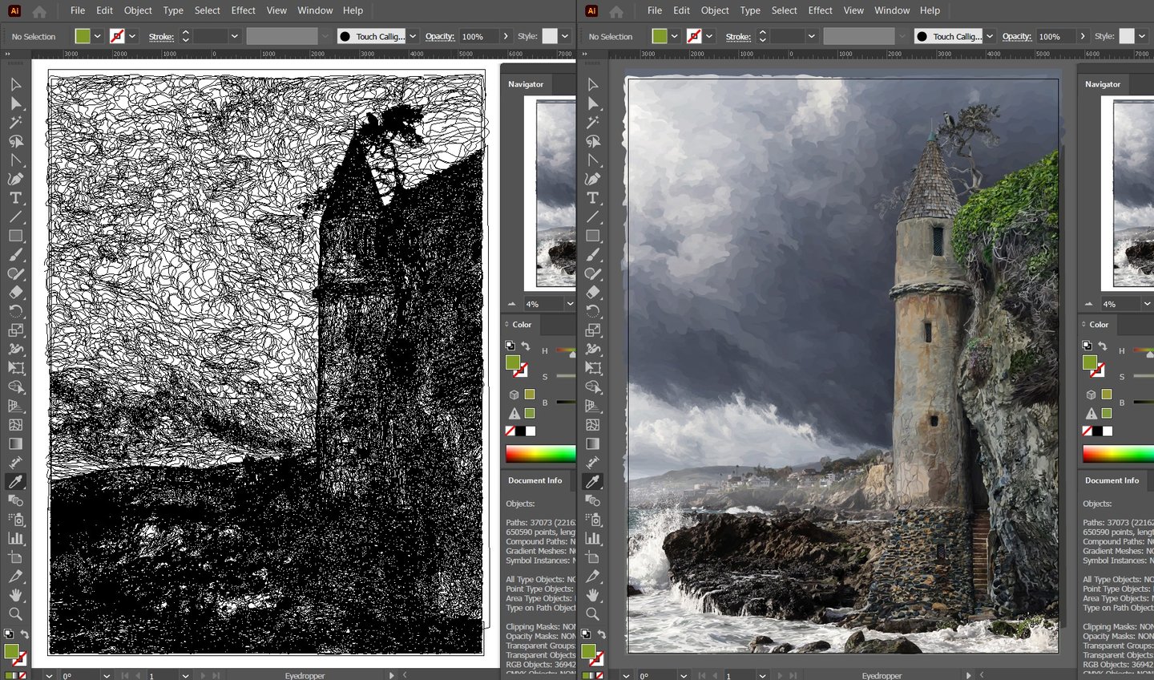Screen dimensions: 1154x680
Task: Open the Help menu in right window
Action: click(930, 10)
